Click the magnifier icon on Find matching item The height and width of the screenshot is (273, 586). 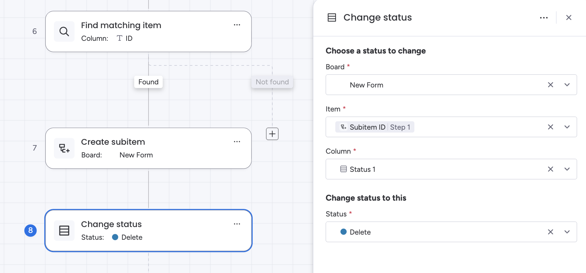(x=64, y=32)
